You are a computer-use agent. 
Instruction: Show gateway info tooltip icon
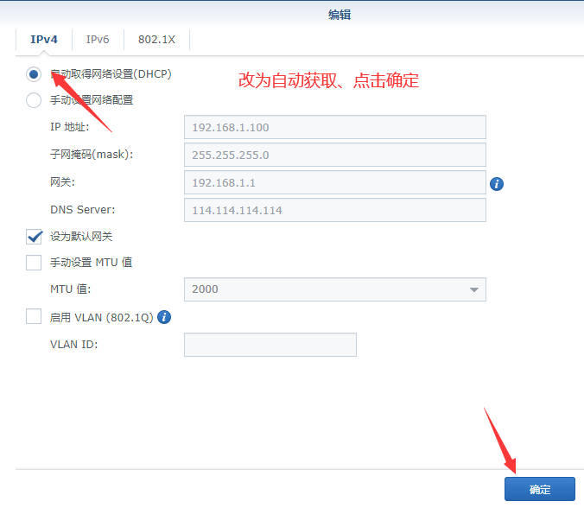pyautogui.click(x=497, y=184)
